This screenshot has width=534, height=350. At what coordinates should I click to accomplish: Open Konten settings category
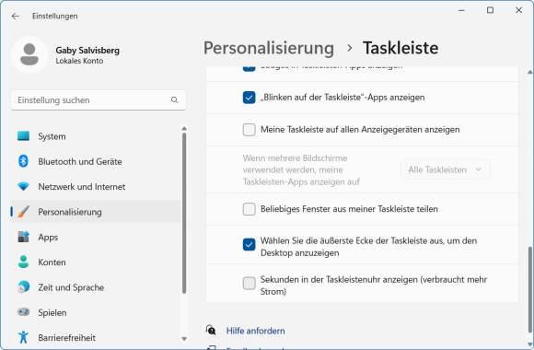tap(96, 262)
